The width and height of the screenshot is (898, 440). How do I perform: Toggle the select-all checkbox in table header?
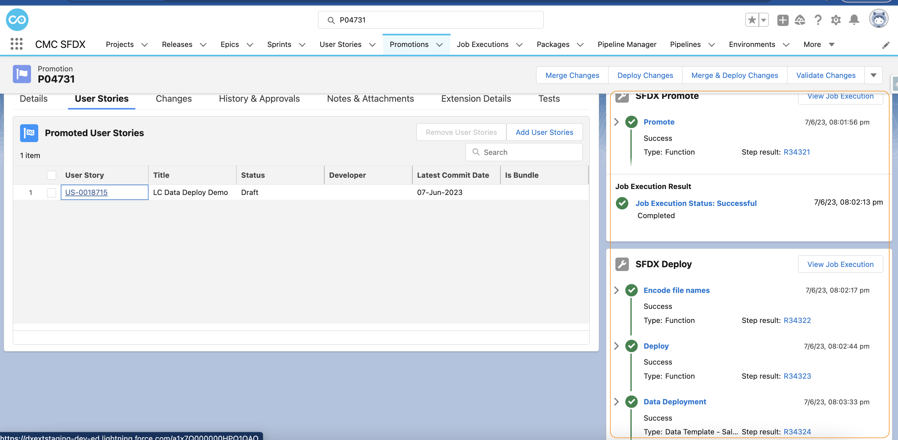(x=52, y=175)
